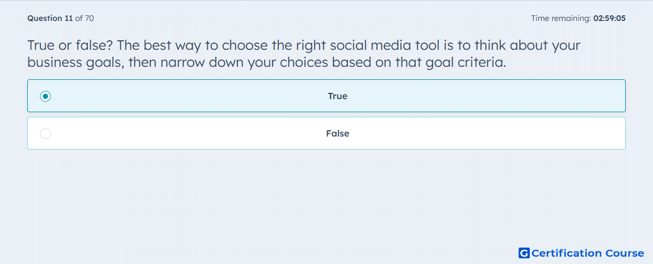Click the 'of 70' question total
The image size is (653, 264).
(x=85, y=18)
